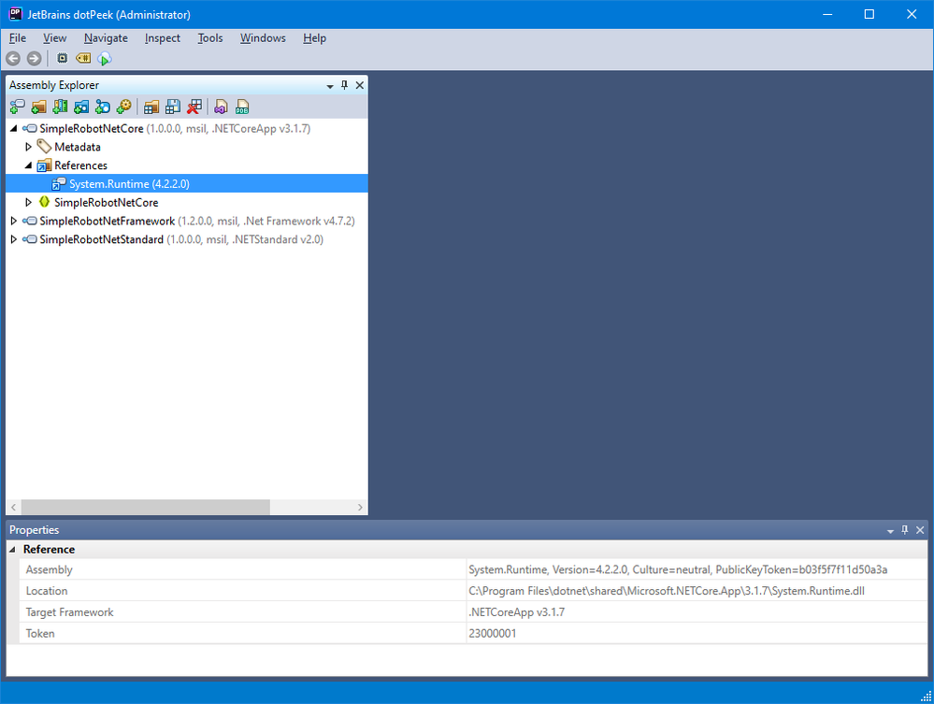
Task: Click the Export to Visual Studio project icon
Action: click(221, 108)
